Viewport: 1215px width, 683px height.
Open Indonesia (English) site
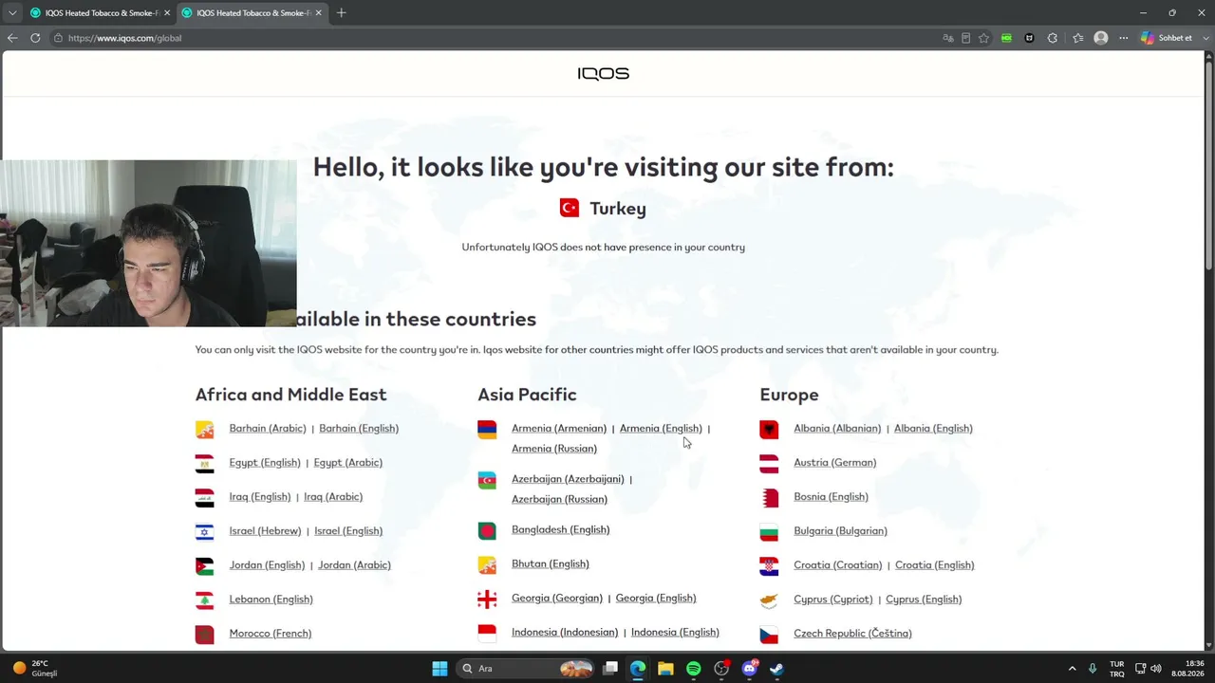[675, 633]
